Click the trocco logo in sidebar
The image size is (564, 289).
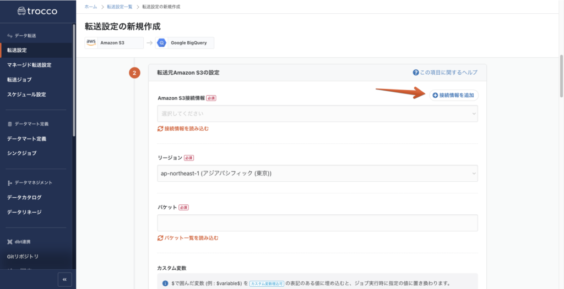tap(37, 10)
